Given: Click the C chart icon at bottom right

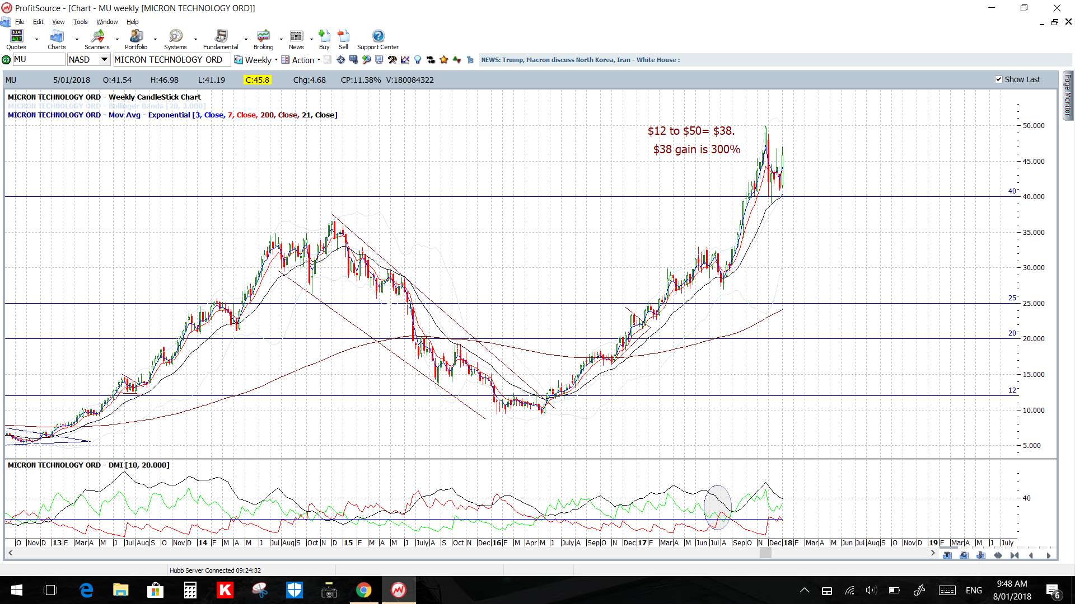Looking at the screenshot, I should pos(964,555).
